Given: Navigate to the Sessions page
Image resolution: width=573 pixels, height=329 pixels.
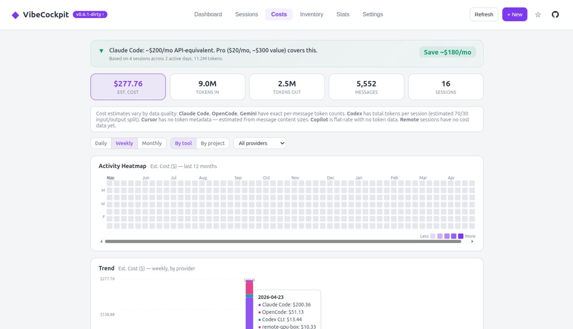Looking at the screenshot, I should pyautogui.click(x=246, y=14).
